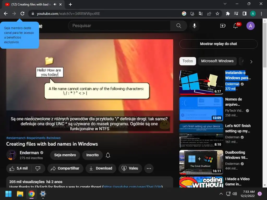The height and width of the screenshot is (200, 267).
Task: Open the Inscrito subscription button
Action: 92,155
